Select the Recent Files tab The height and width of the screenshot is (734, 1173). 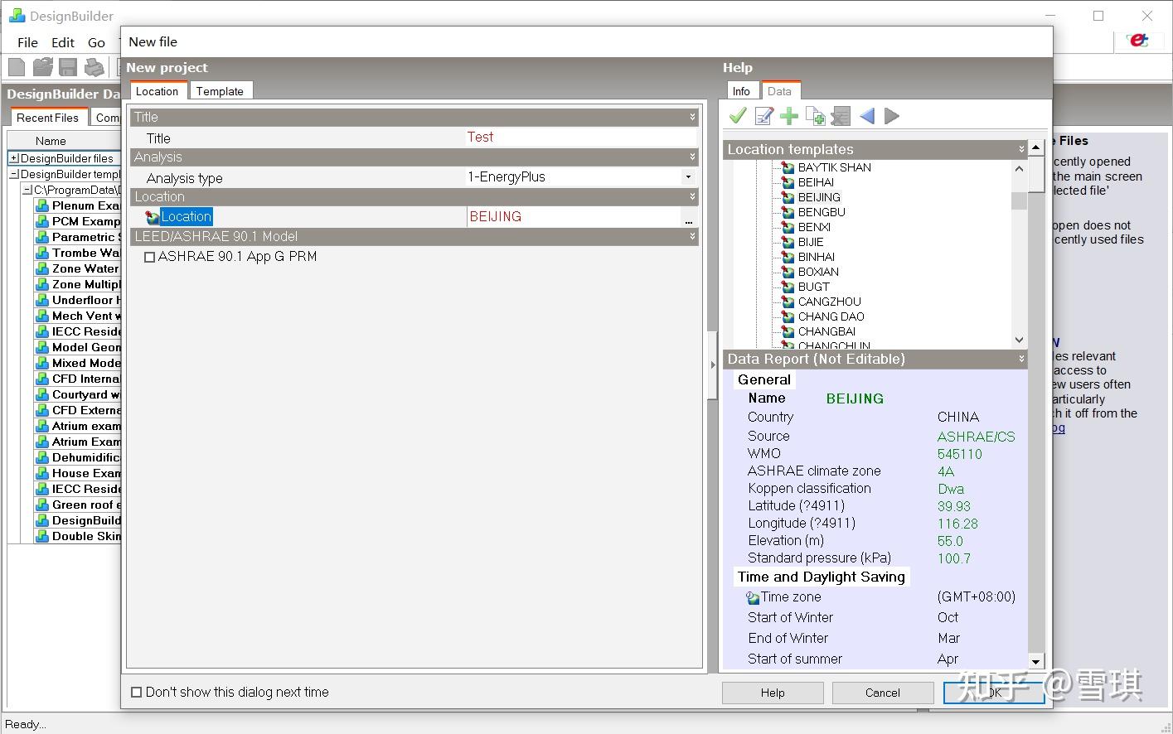click(48, 118)
